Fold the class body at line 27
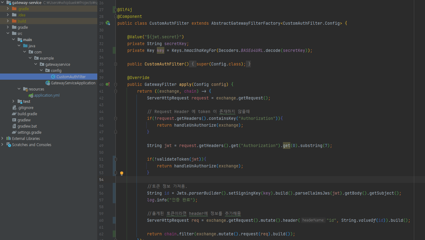425x240 pixels. [x=116, y=10]
